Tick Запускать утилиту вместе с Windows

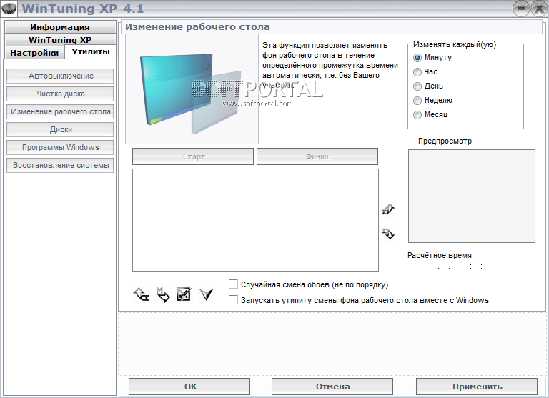tap(233, 299)
